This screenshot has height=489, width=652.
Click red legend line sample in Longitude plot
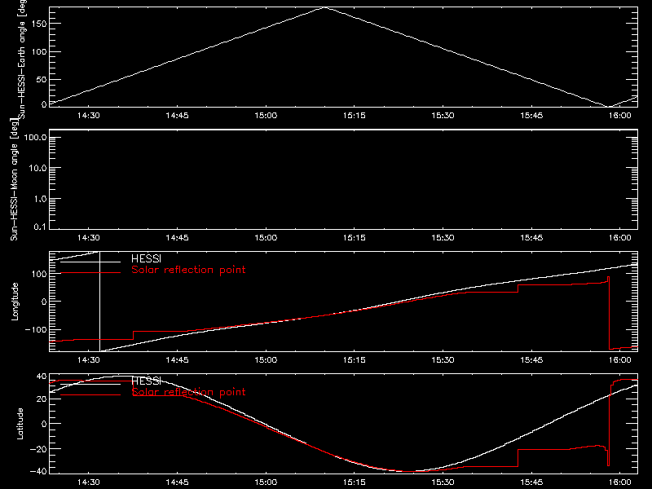click(x=90, y=273)
